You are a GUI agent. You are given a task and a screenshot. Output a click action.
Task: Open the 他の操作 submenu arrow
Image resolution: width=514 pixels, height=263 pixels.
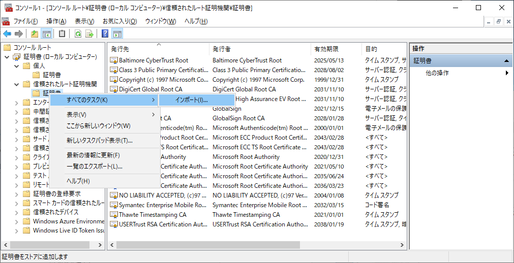pyautogui.click(x=507, y=73)
